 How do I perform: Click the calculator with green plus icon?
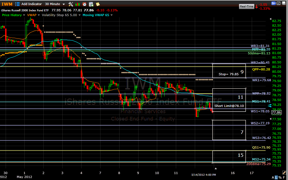point(91,4)
